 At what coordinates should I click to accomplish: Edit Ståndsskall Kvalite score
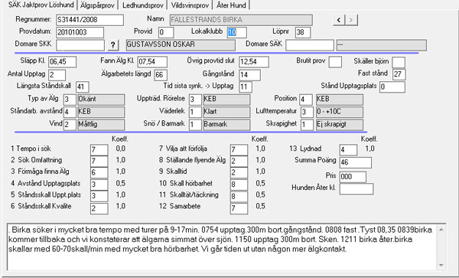pyautogui.click(x=99, y=208)
